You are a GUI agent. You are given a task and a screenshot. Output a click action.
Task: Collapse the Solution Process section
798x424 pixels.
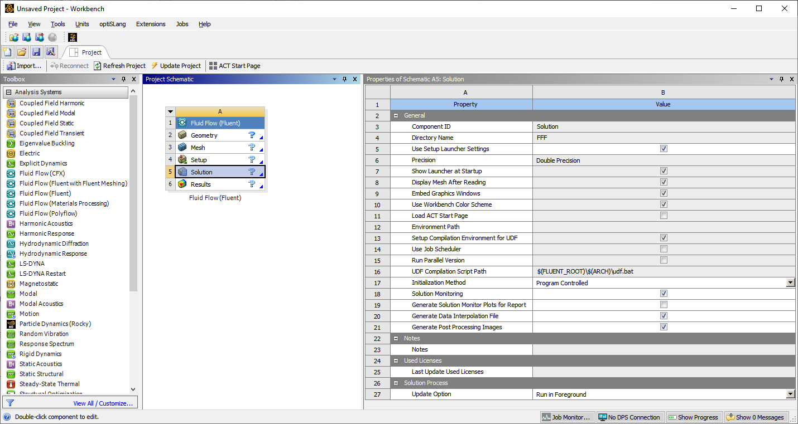[x=396, y=383]
